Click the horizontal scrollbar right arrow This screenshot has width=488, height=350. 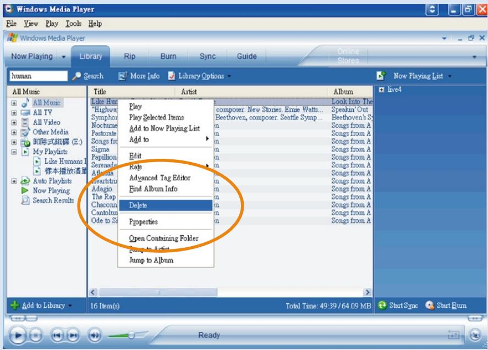[368, 292]
